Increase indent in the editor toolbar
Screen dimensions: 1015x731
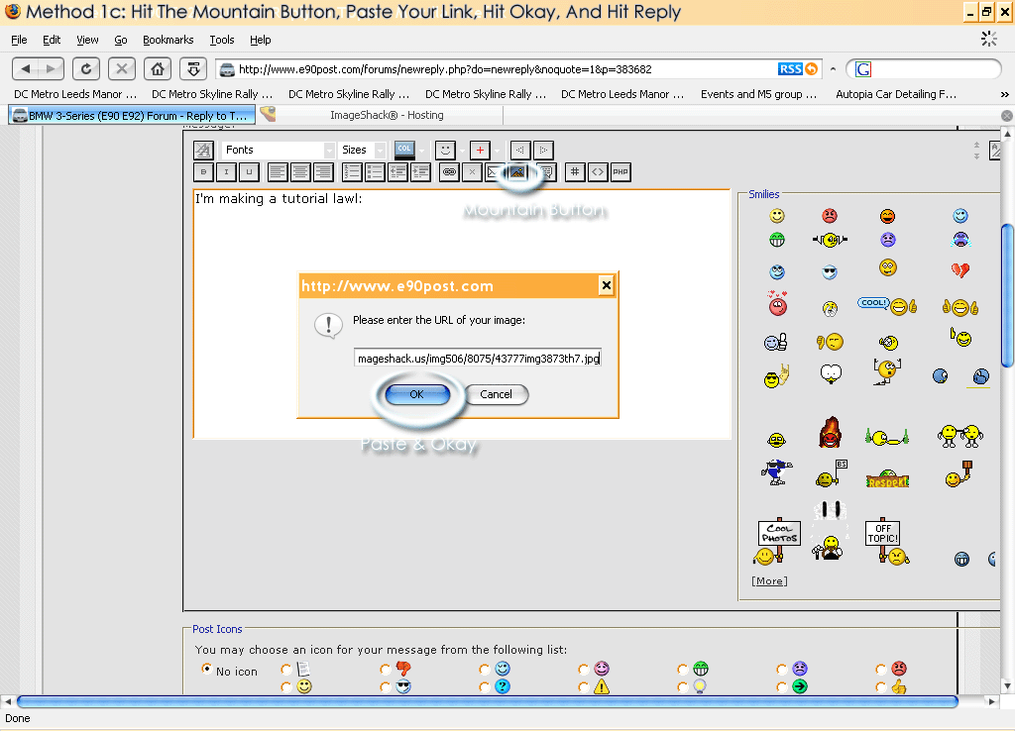click(420, 172)
